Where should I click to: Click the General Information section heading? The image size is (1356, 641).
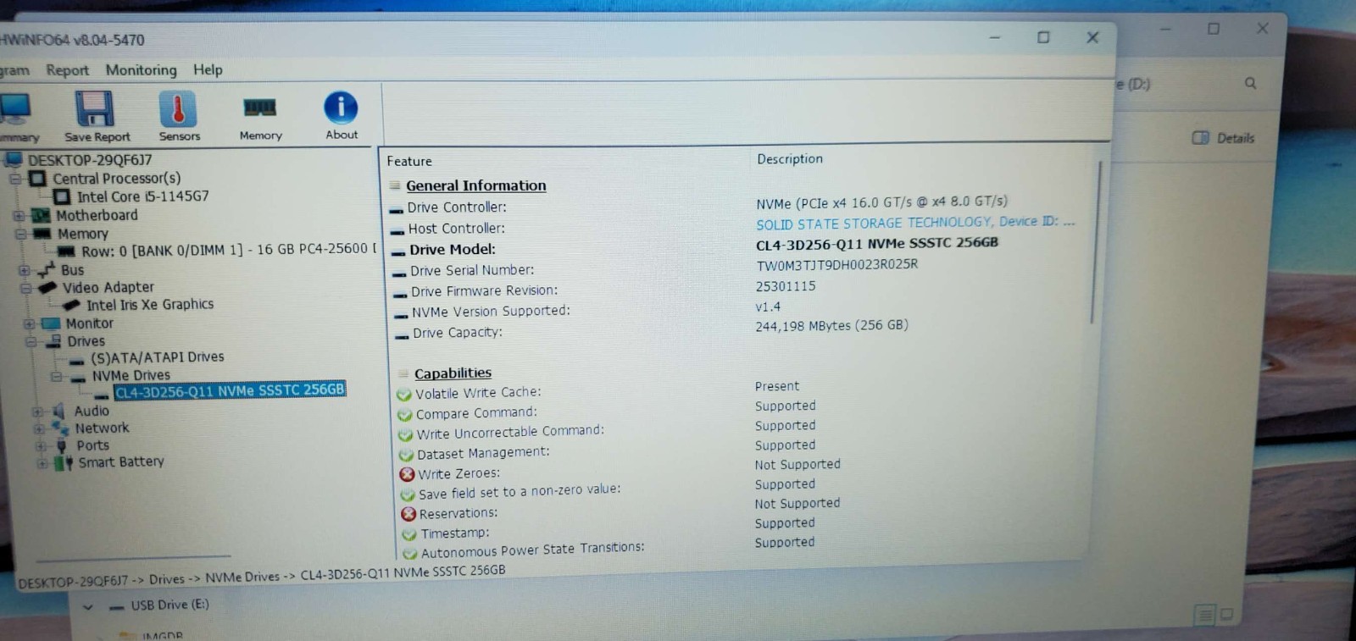(476, 185)
